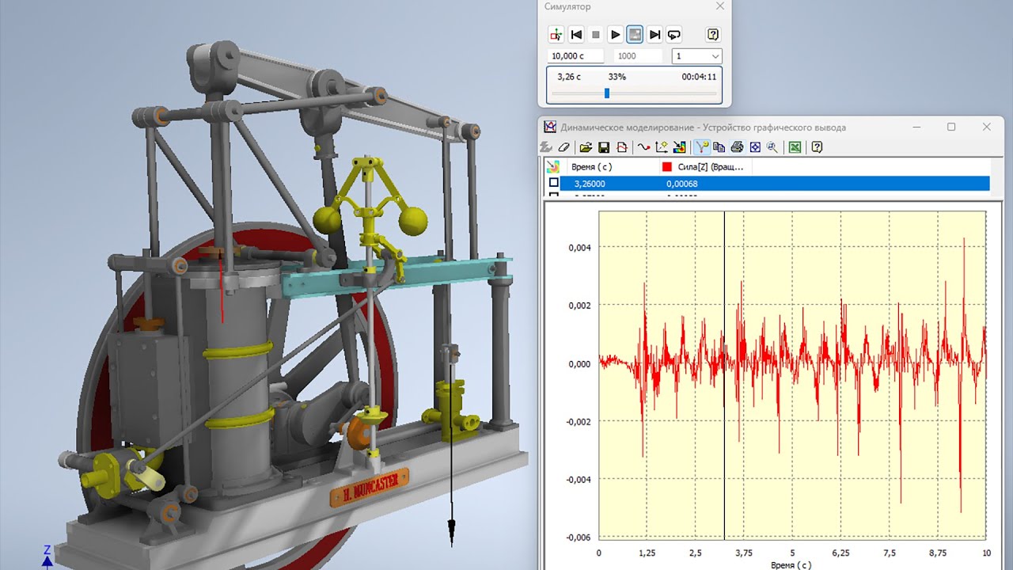Toggle the precise events yellow-dot icon

[x=701, y=147]
